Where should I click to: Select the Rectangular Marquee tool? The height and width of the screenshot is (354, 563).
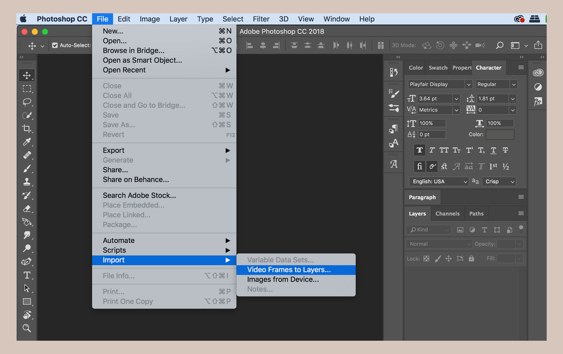[26, 89]
